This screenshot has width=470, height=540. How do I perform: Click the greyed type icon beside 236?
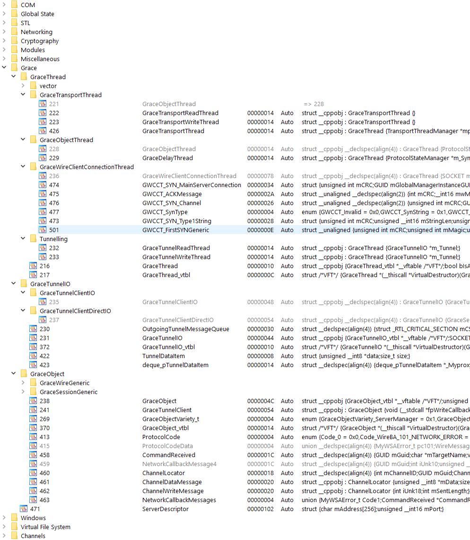pos(43,176)
